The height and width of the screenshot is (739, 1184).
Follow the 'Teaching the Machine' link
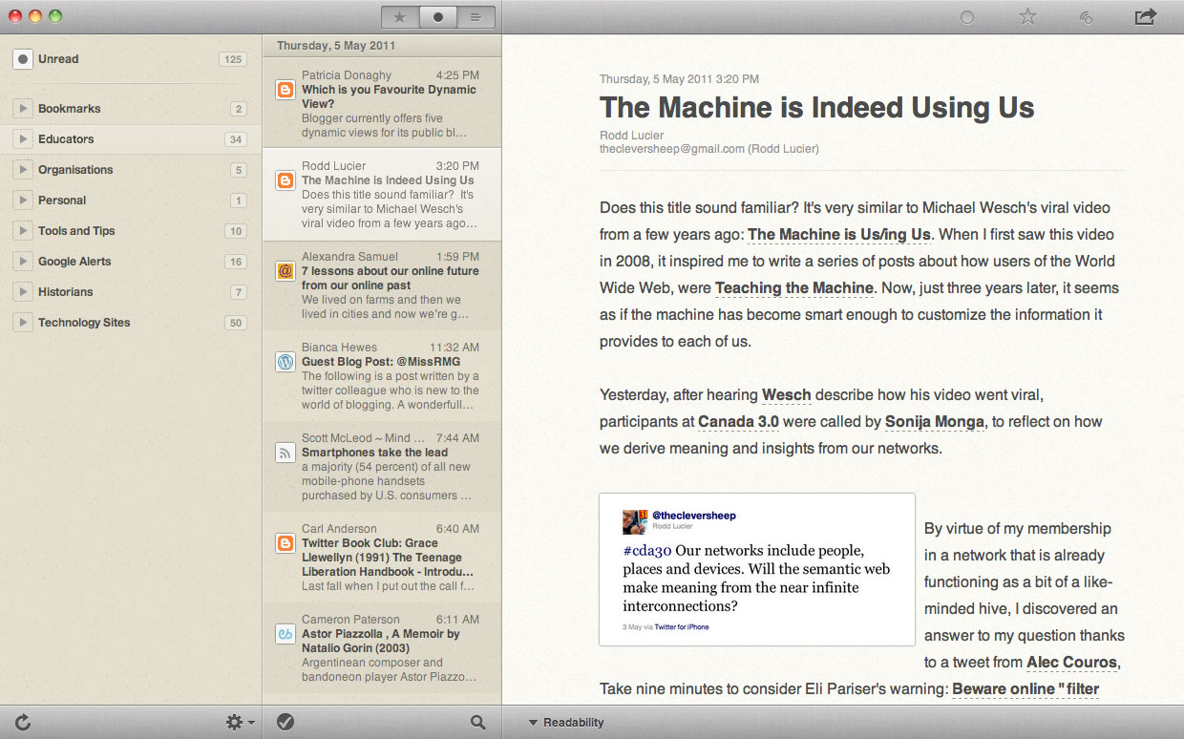tap(794, 288)
